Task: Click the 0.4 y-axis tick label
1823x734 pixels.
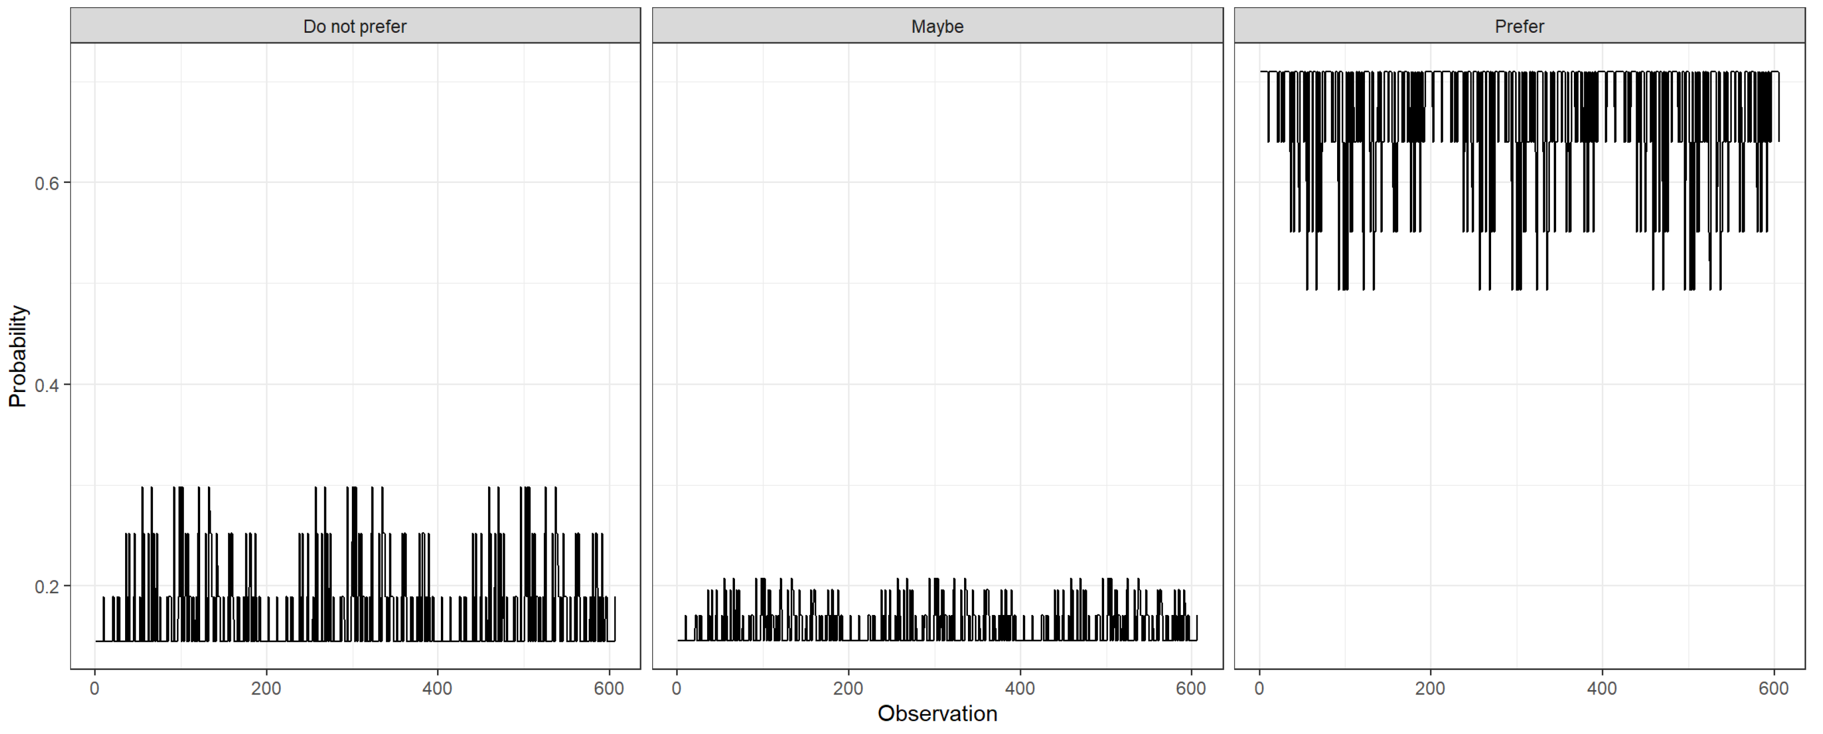Action: point(47,385)
